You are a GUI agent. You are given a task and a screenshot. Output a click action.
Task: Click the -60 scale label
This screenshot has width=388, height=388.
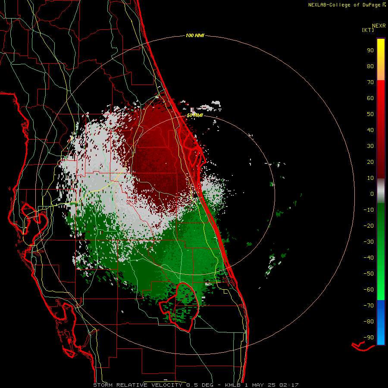point(369,290)
